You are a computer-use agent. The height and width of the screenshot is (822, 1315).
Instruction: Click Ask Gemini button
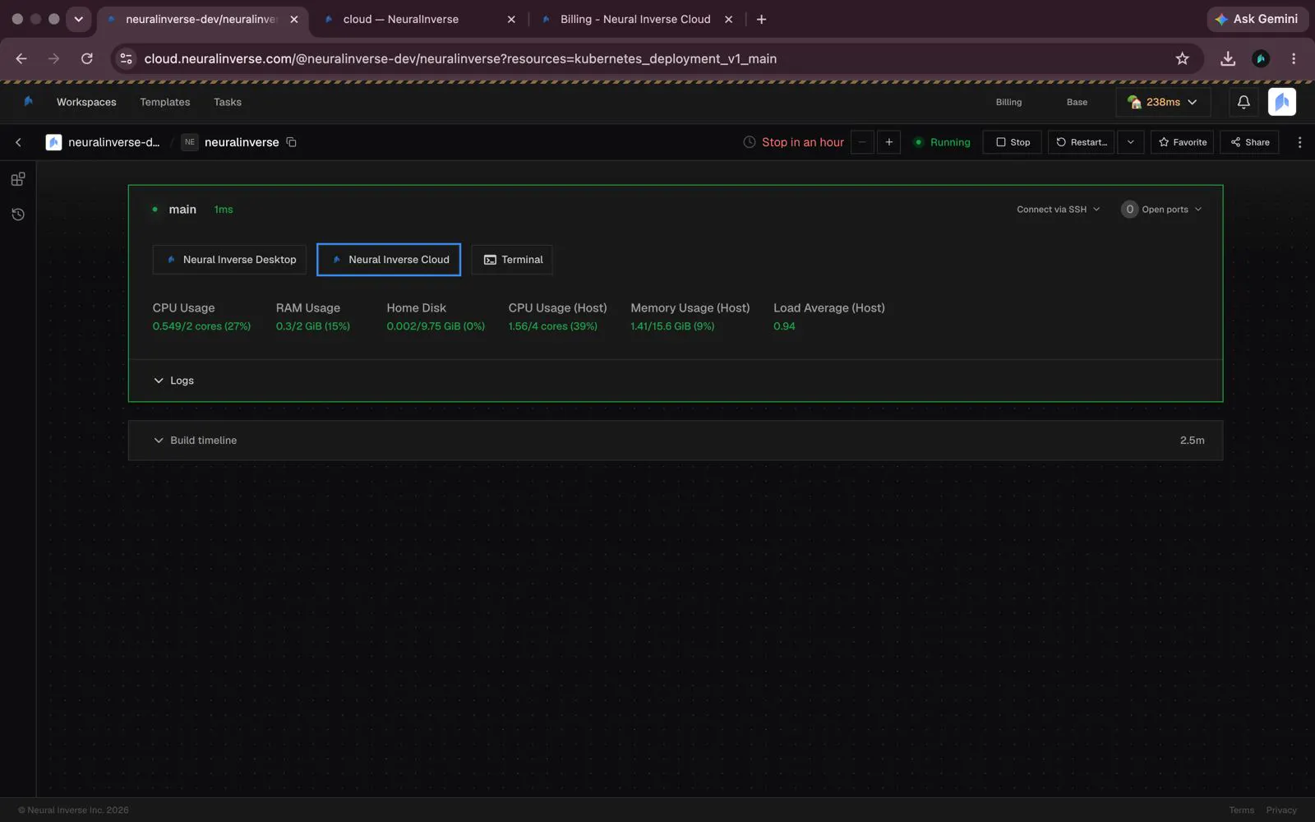pyautogui.click(x=1257, y=19)
